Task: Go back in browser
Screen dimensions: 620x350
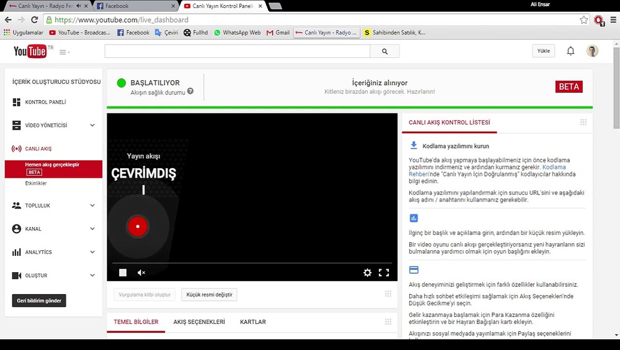Action: coord(8,20)
